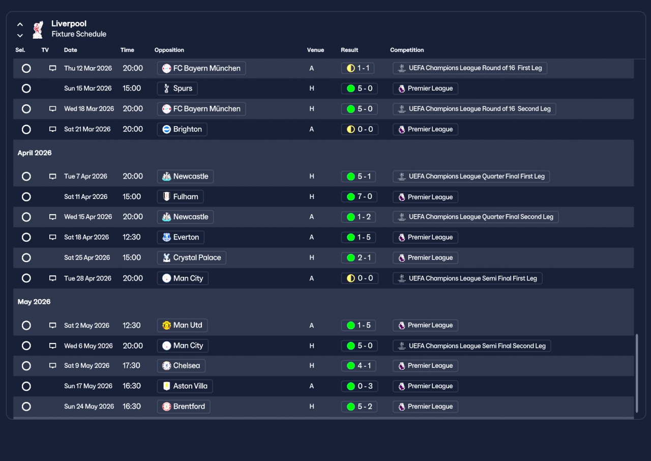The width and height of the screenshot is (651, 461).
Task: Click the TV icon for Tue 28 Apr 2026
Action: pyautogui.click(x=52, y=278)
